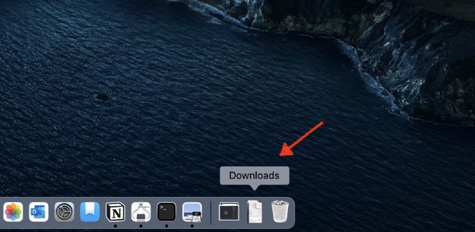475x232 pixels.
Task: Open the blue bookmark app icon
Action: [90, 212]
